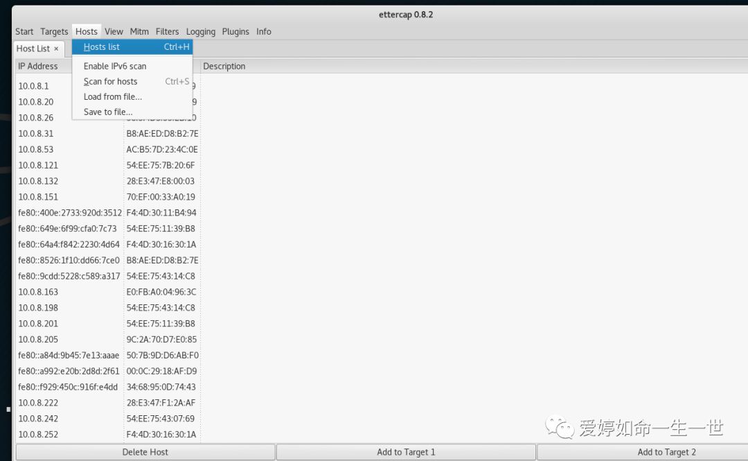Select host fe80::a992:e20b:2d8d:2f61
This screenshot has width=748, height=461.
click(69, 371)
